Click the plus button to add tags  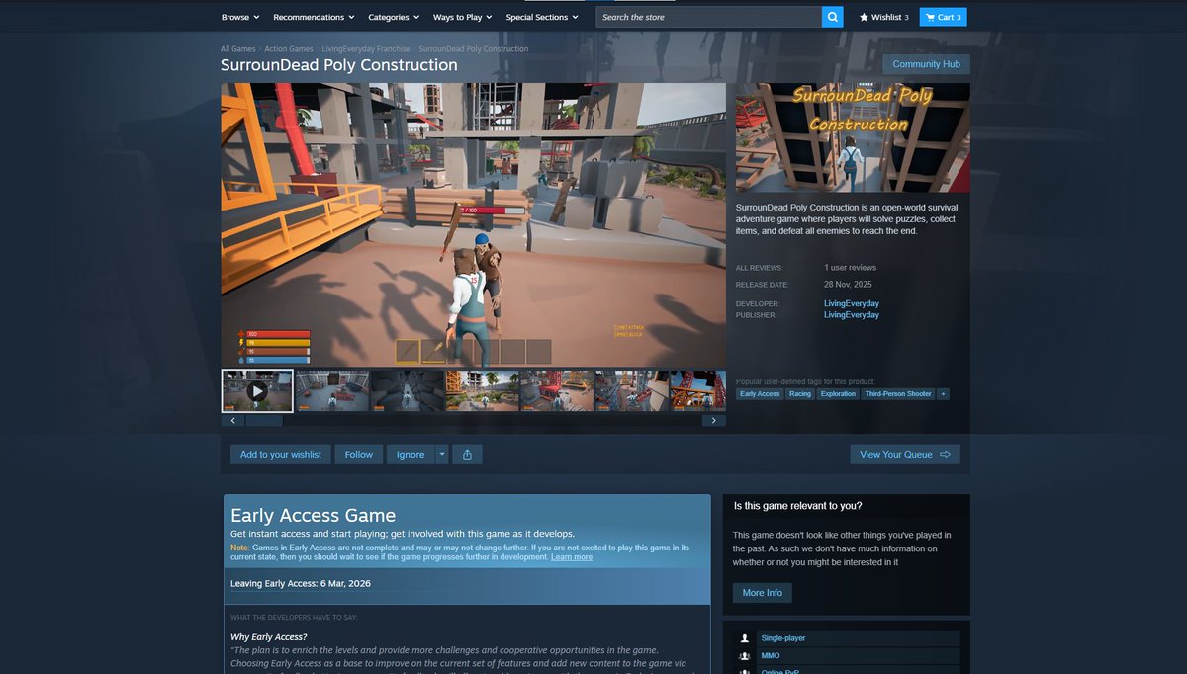point(943,394)
